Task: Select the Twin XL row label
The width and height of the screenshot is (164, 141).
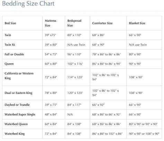Action: pos(10,45)
